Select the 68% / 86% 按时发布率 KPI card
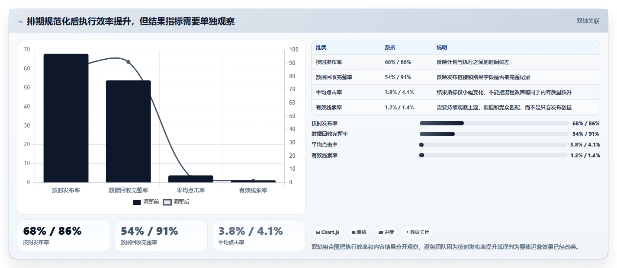The image size is (617, 268). tap(64, 235)
